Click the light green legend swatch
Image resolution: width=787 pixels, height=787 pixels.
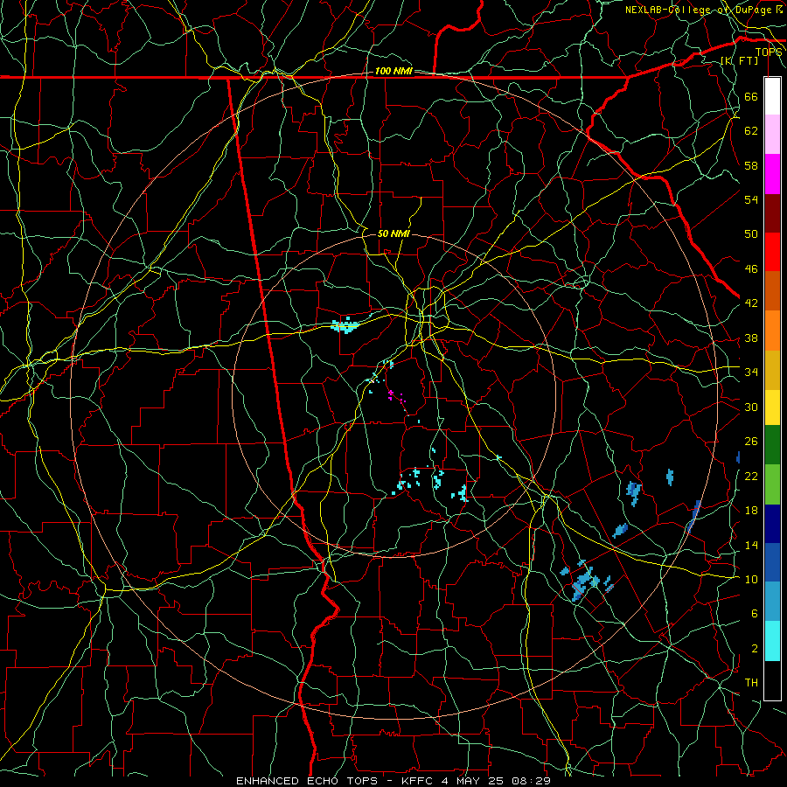pyautogui.click(x=772, y=484)
